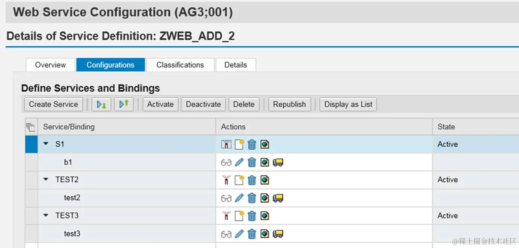Click the test2 binding name
This screenshot has width=519, height=248.
pyautogui.click(x=72, y=198)
